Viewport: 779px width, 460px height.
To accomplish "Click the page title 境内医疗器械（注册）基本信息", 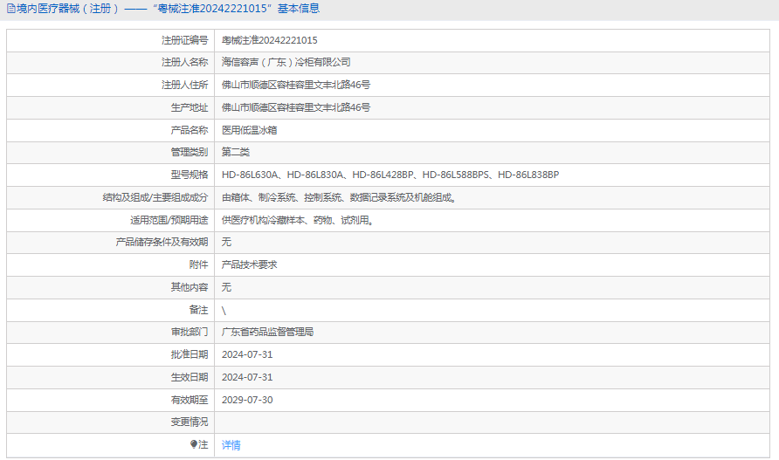I will [x=168, y=9].
